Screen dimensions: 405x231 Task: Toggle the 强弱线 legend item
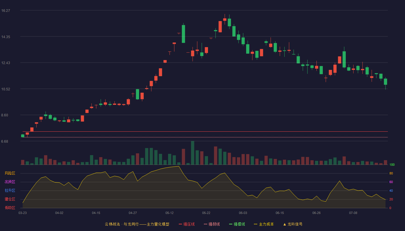pos(212,224)
